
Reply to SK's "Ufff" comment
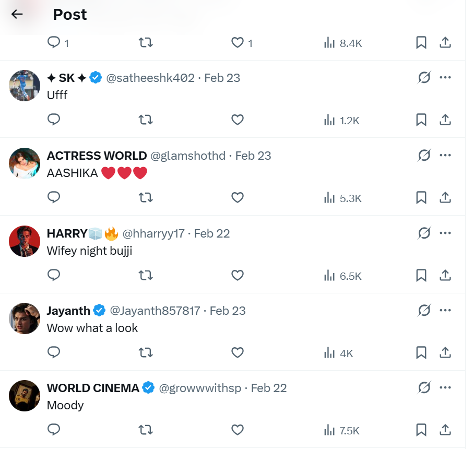point(54,120)
